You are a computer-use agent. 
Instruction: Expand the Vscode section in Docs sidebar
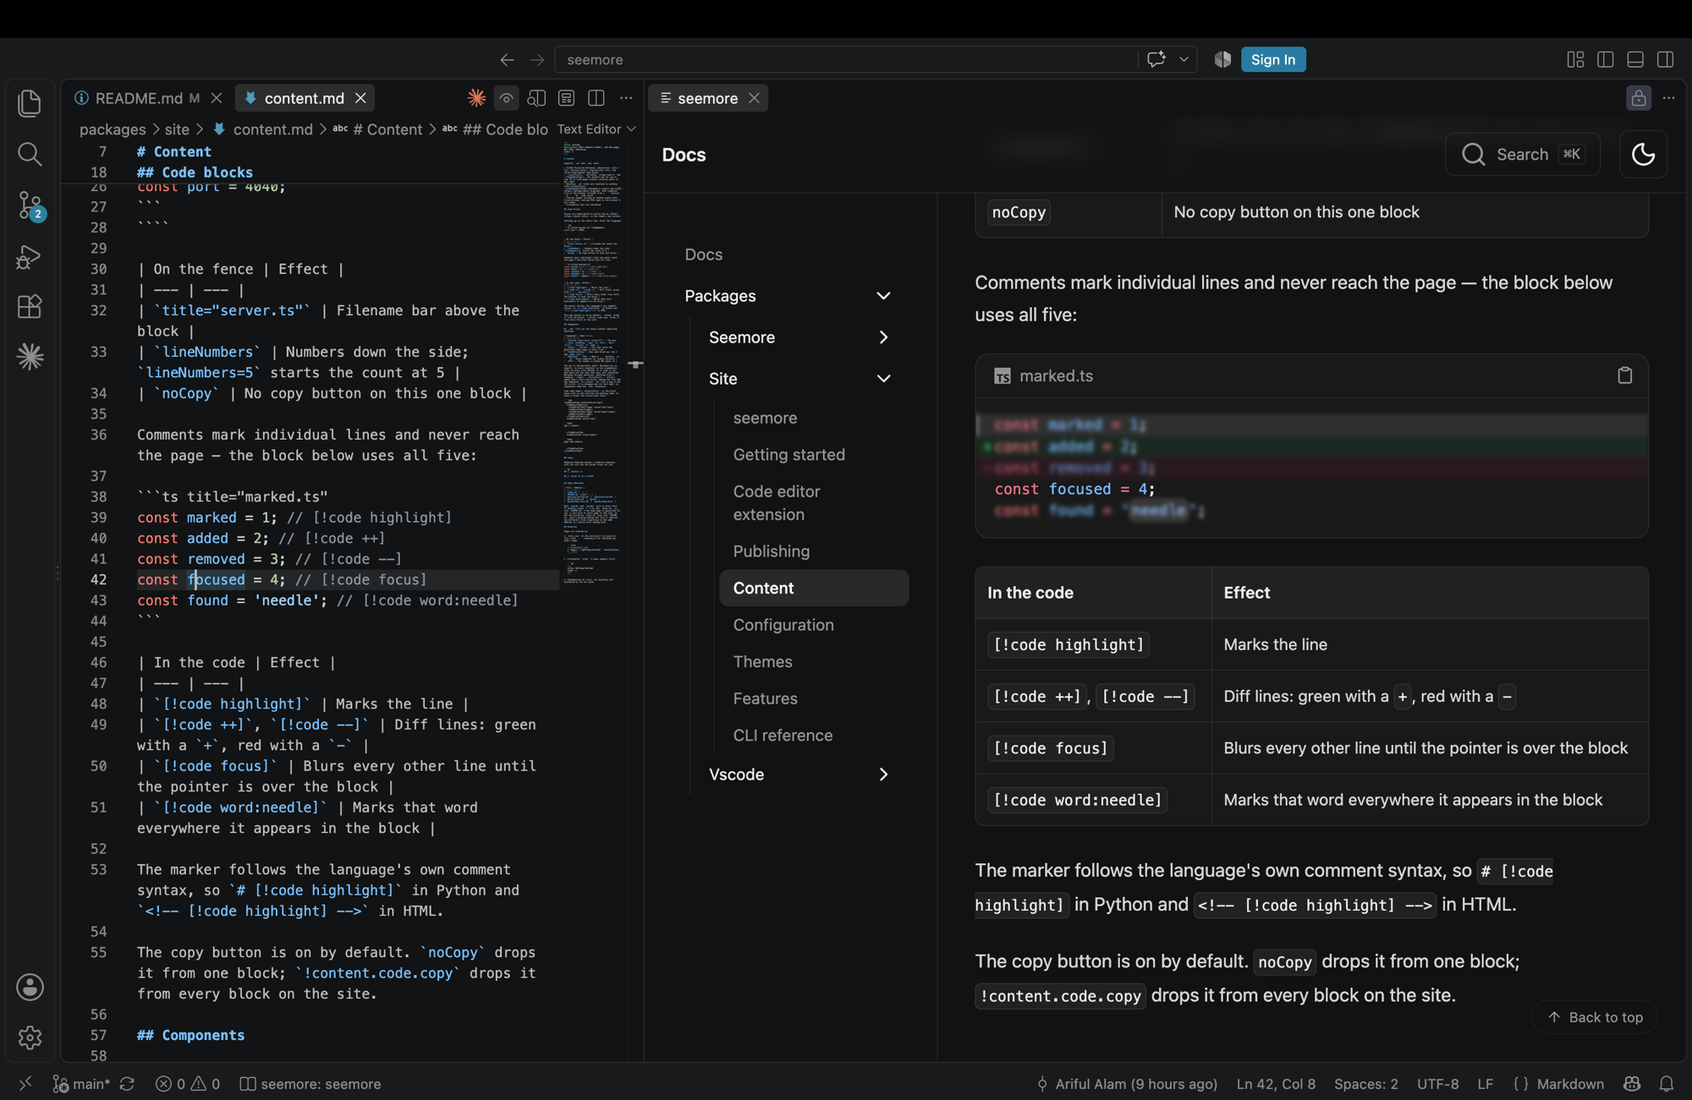883,774
